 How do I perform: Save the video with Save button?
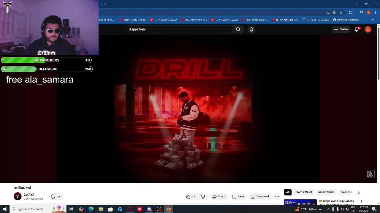(238, 196)
